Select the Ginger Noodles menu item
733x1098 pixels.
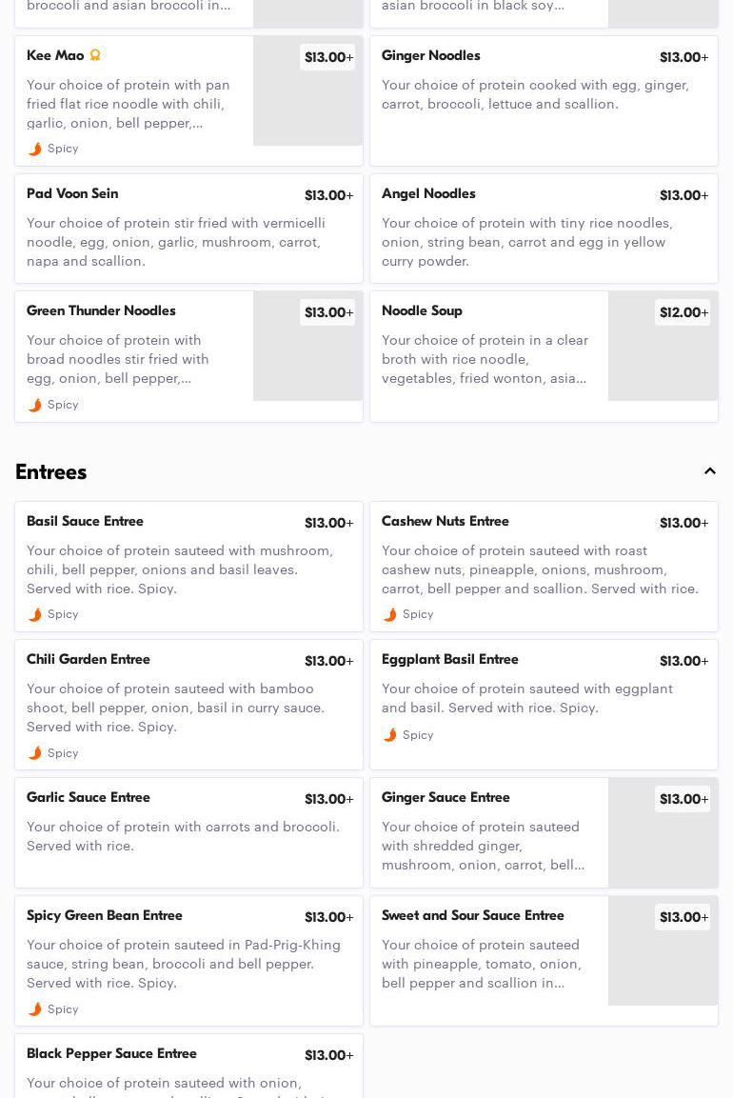[544, 101]
